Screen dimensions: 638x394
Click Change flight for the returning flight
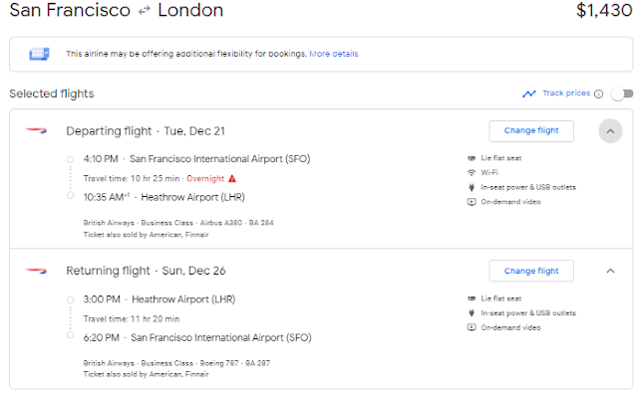pyautogui.click(x=531, y=271)
